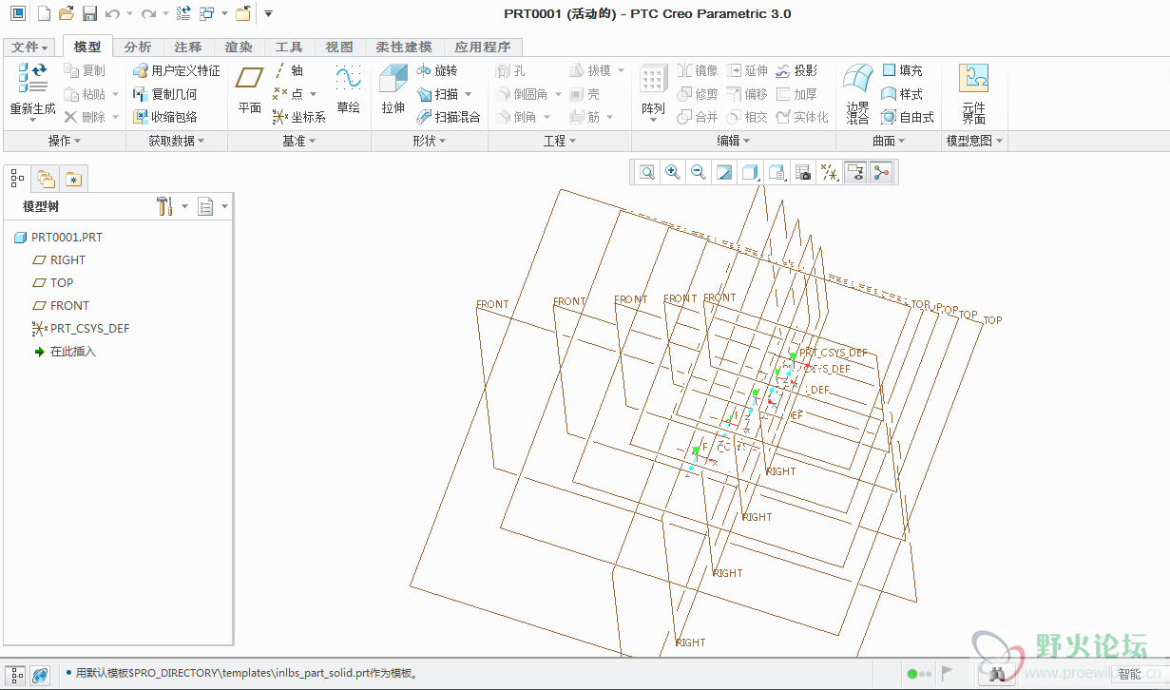
Task: Toggle the model tree panel tab icon
Action: (x=17, y=178)
